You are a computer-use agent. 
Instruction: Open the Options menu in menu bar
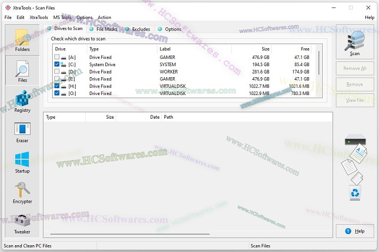pyautogui.click(x=84, y=17)
